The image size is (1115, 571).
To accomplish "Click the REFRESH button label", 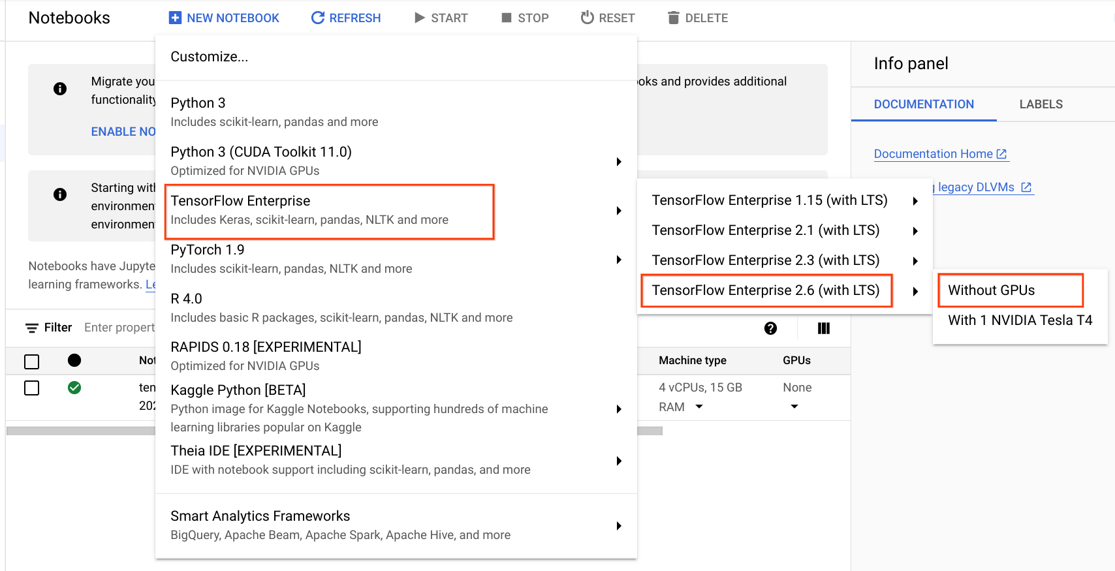I will pyautogui.click(x=355, y=18).
